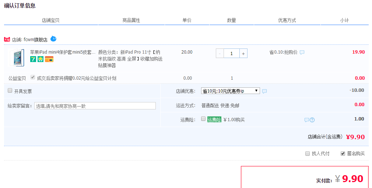Click the green 7-day return icon
This screenshot has height=188, width=372.
tap(33, 59)
